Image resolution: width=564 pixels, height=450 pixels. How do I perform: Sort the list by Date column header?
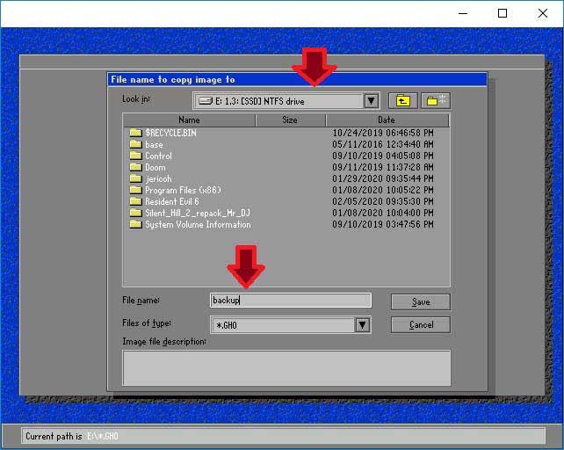coord(387,120)
